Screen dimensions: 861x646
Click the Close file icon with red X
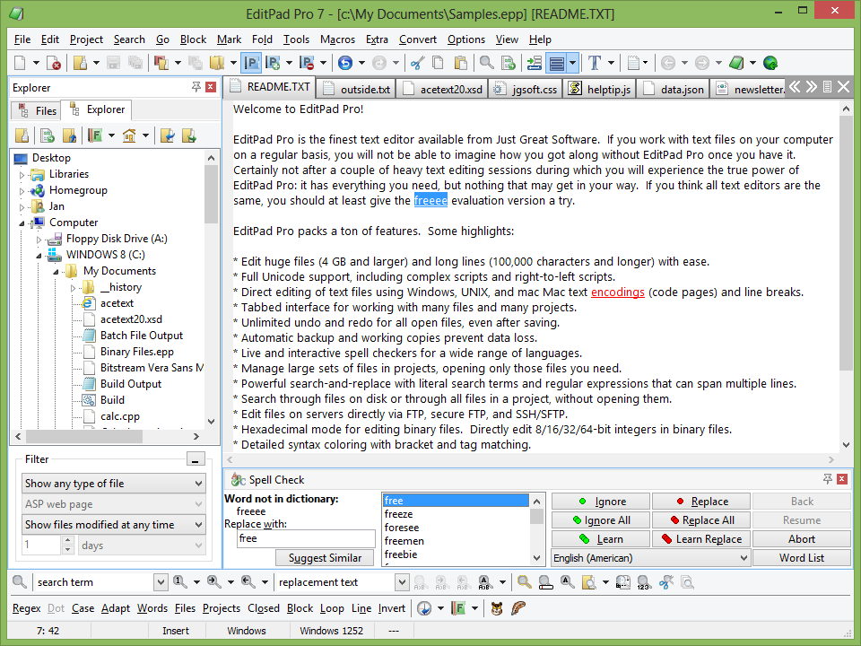pyautogui.click(x=53, y=63)
